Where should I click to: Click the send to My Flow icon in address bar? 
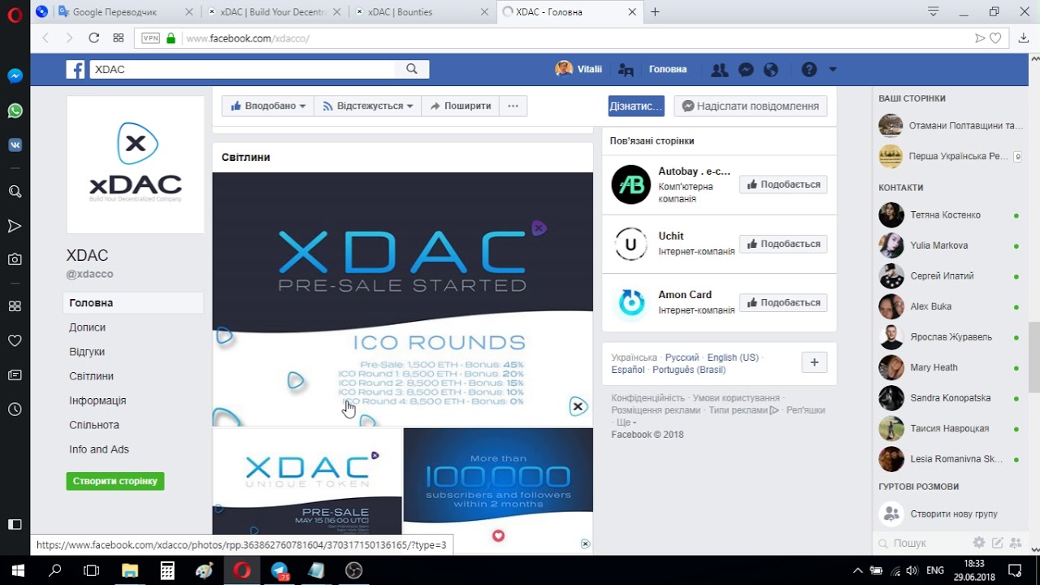coord(980,38)
